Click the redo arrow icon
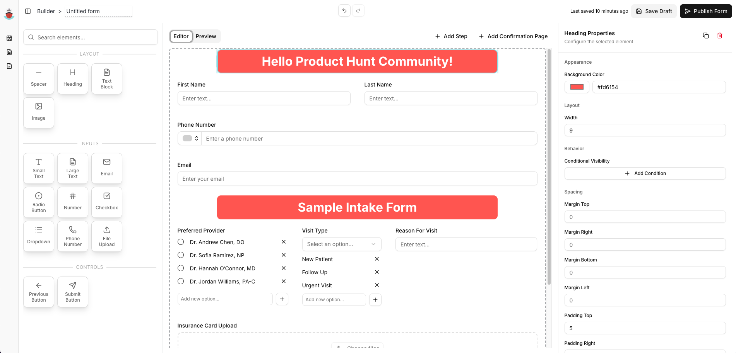This screenshot has width=736, height=353. (x=358, y=10)
